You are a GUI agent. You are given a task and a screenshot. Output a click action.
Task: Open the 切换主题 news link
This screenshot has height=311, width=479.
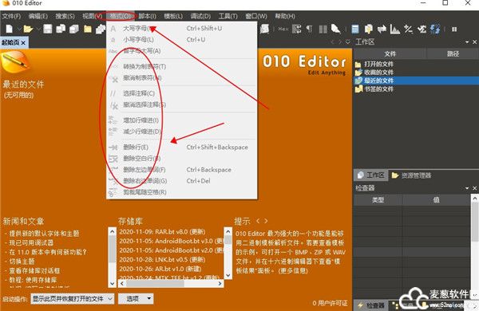tap(22, 262)
